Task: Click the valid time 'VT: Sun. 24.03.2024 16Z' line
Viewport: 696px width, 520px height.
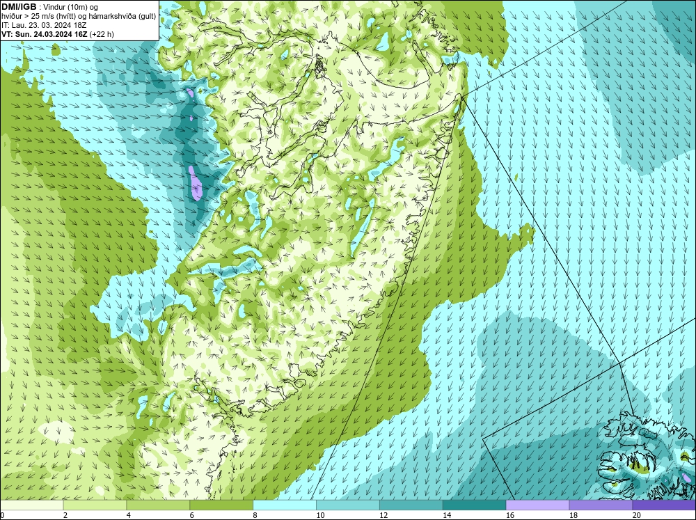Action: point(58,34)
